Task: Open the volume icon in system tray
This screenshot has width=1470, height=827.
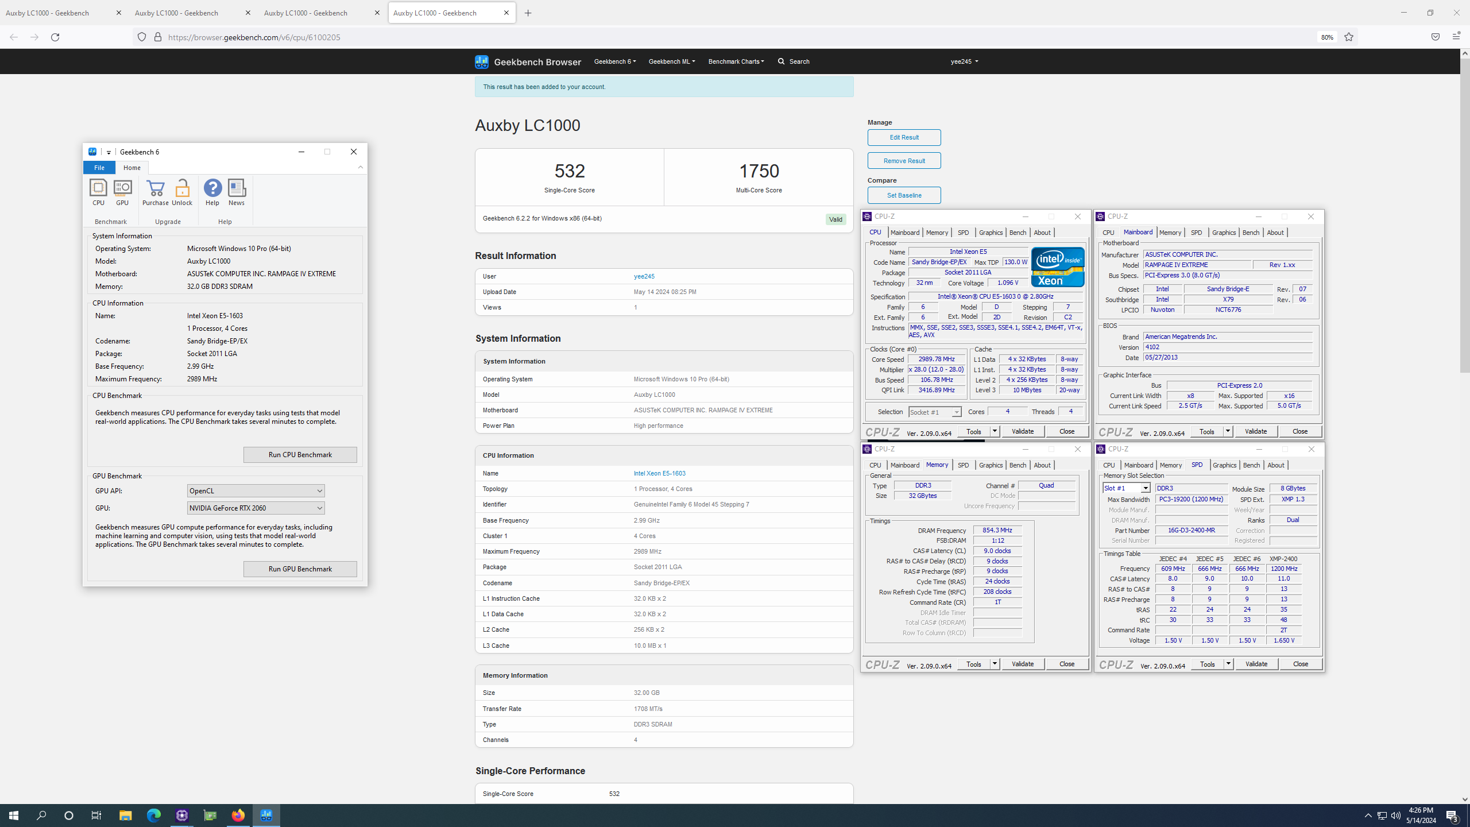Action: (x=1396, y=816)
